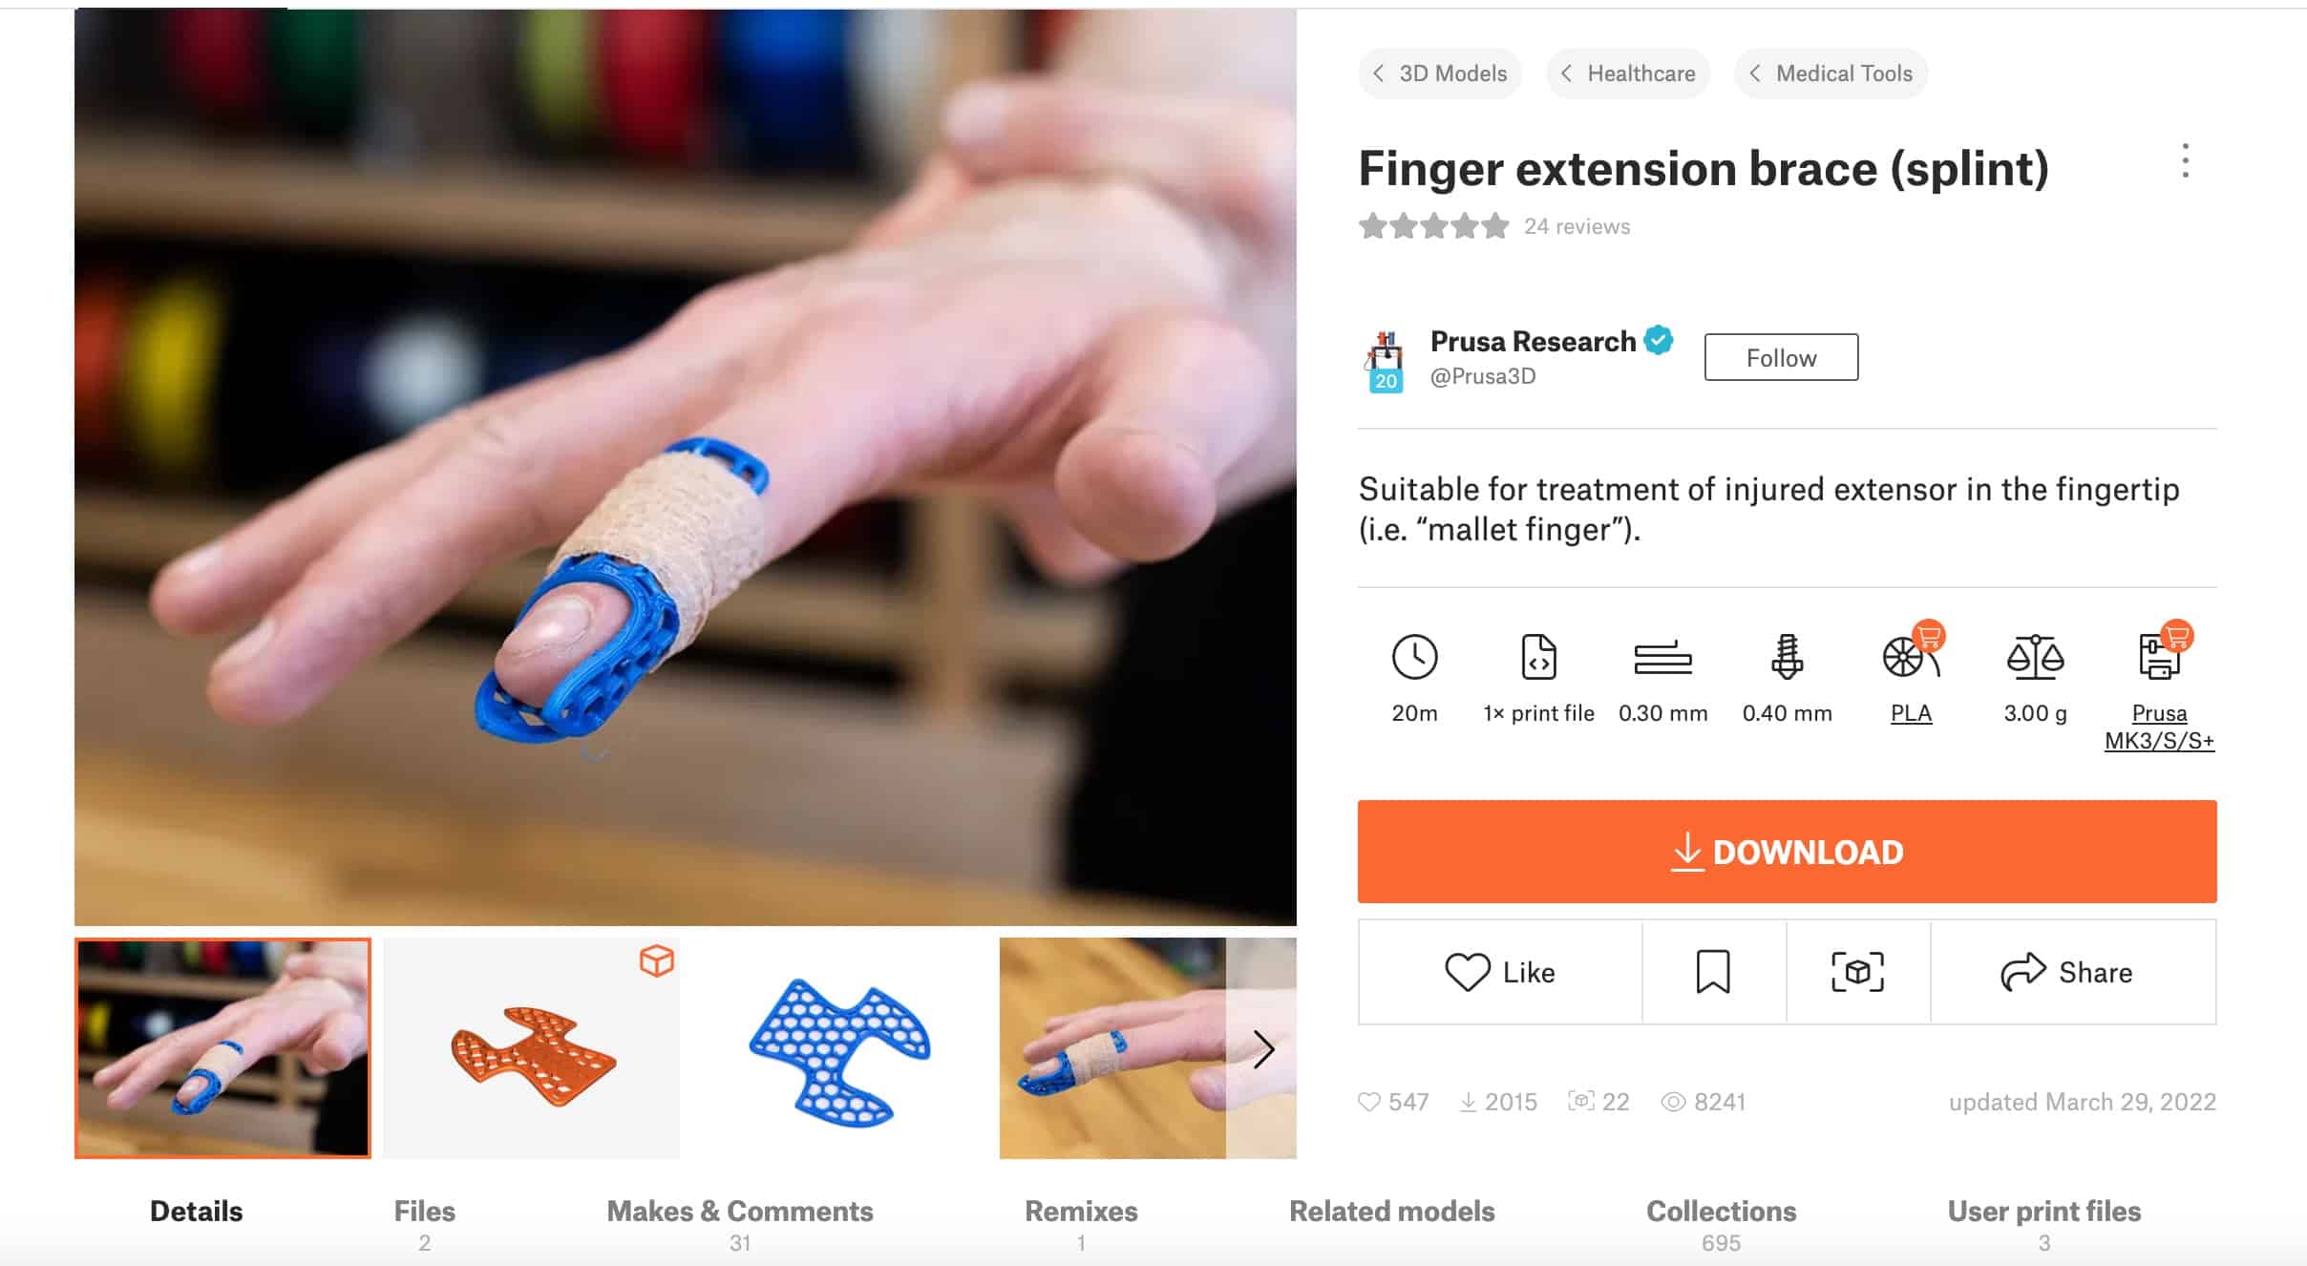Click the heart Like button

1500,972
